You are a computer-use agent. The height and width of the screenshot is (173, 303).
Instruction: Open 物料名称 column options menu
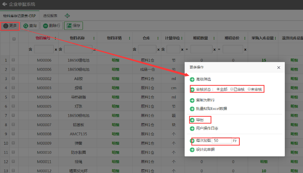pyautogui.click(x=94, y=38)
